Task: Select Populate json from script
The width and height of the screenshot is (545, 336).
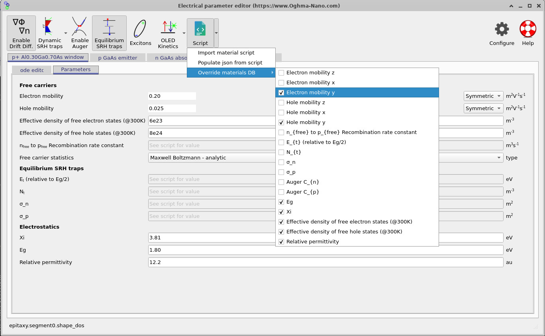Action: [231, 63]
